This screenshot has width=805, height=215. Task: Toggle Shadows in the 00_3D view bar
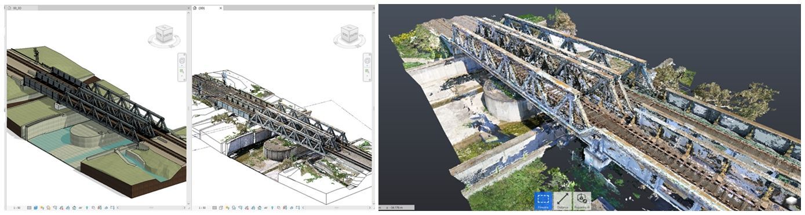(x=48, y=207)
